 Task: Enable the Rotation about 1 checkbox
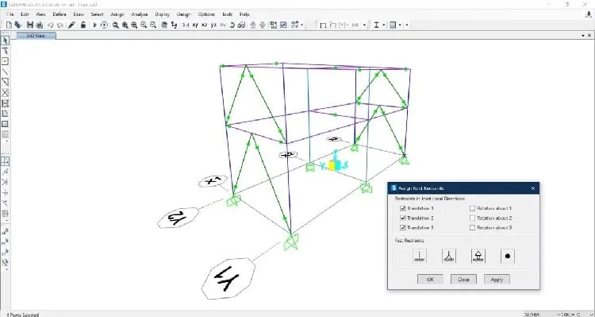473,208
